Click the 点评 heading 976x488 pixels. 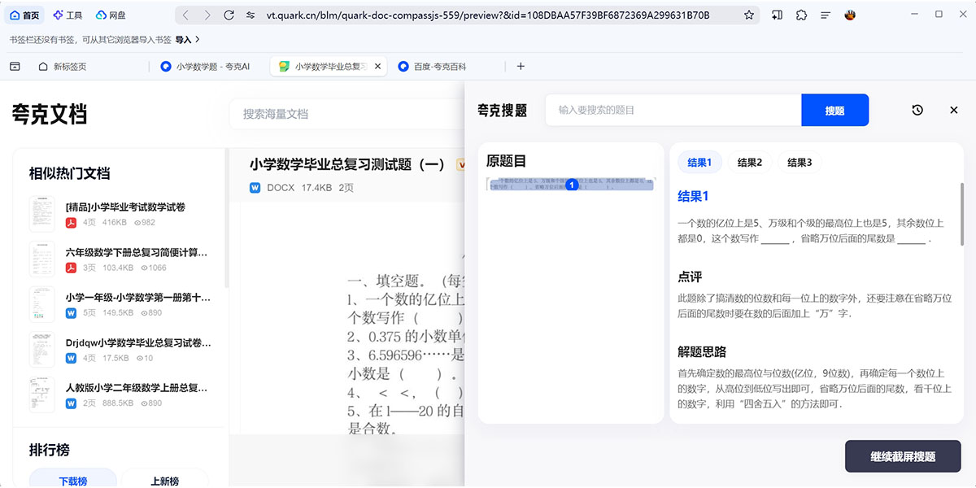690,277
